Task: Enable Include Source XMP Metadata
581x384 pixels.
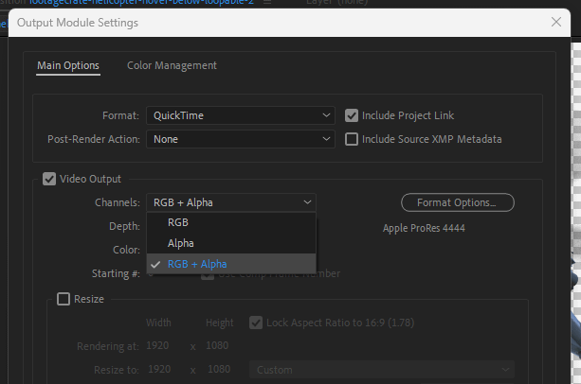Action: coord(352,139)
